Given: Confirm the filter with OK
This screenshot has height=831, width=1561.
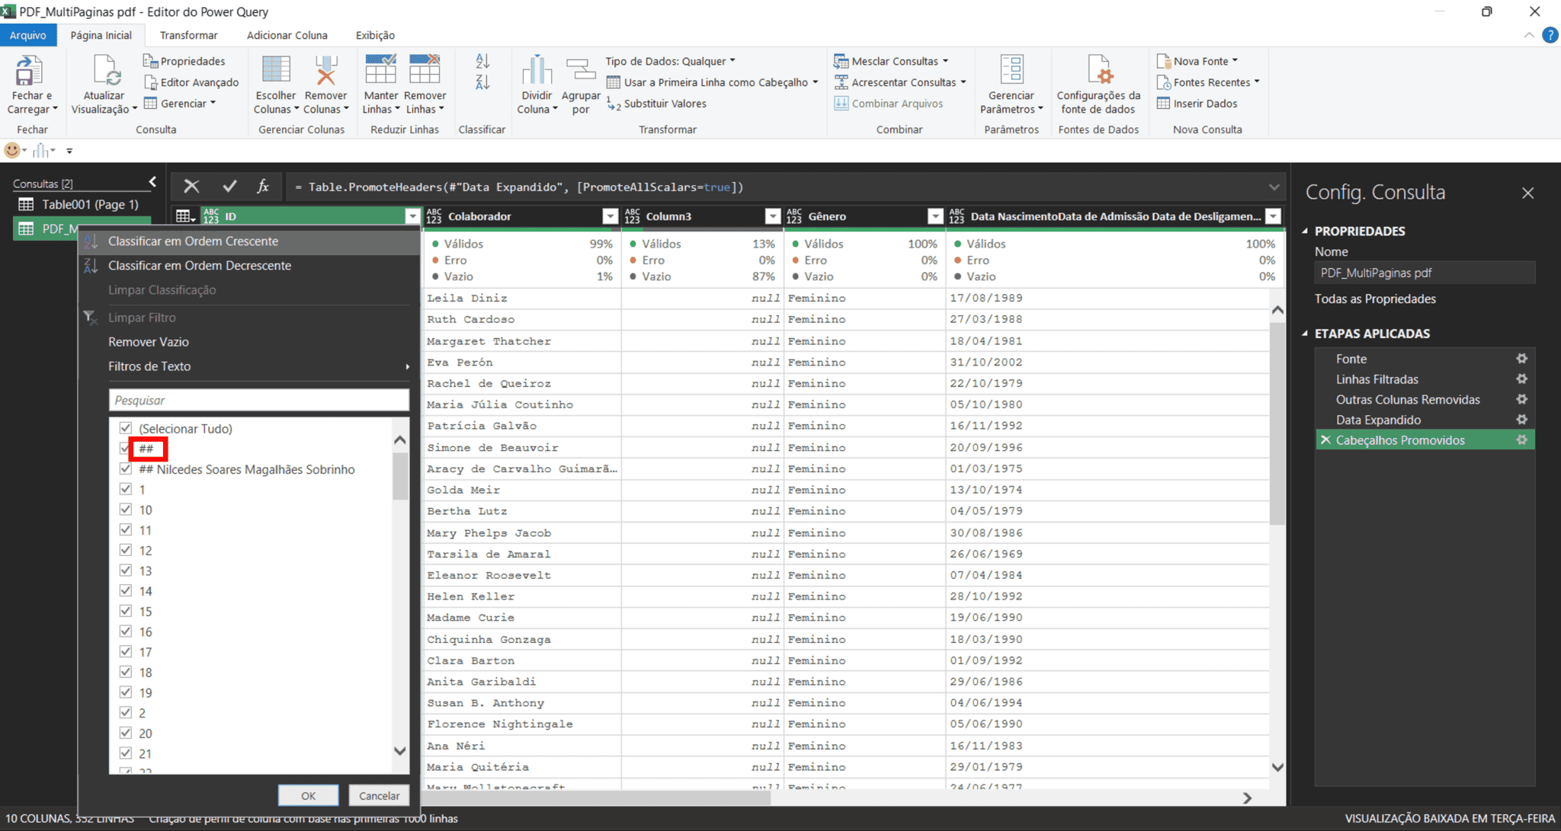Looking at the screenshot, I should pyautogui.click(x=309, y=794).
